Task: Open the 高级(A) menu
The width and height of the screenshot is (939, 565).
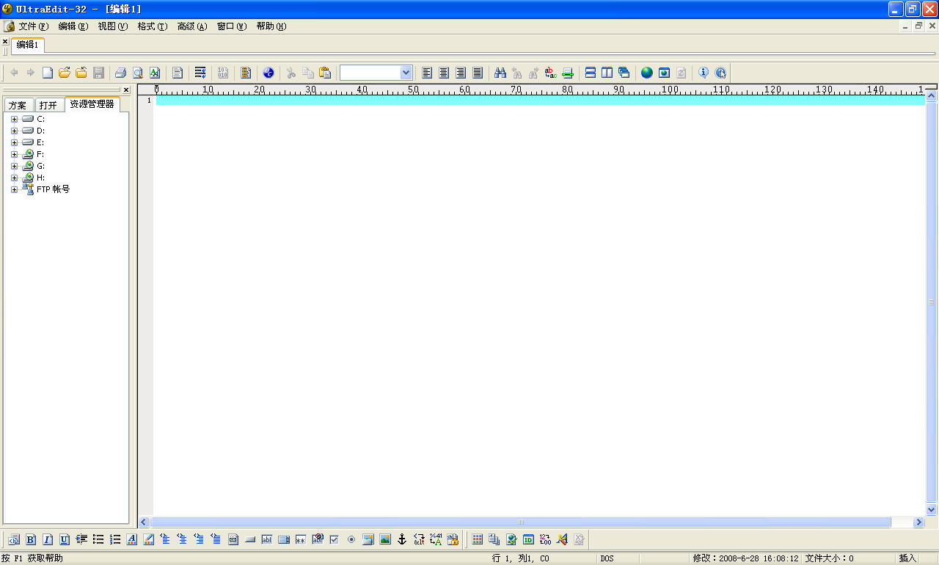Action: pos(192,26)
